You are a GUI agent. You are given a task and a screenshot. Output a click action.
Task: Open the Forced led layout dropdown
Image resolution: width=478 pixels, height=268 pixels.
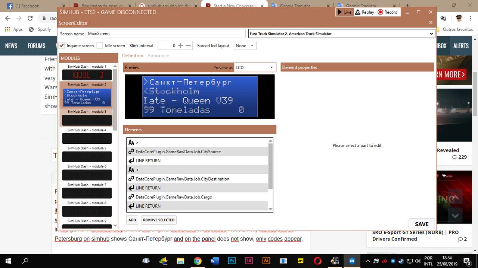click(245, 45)
